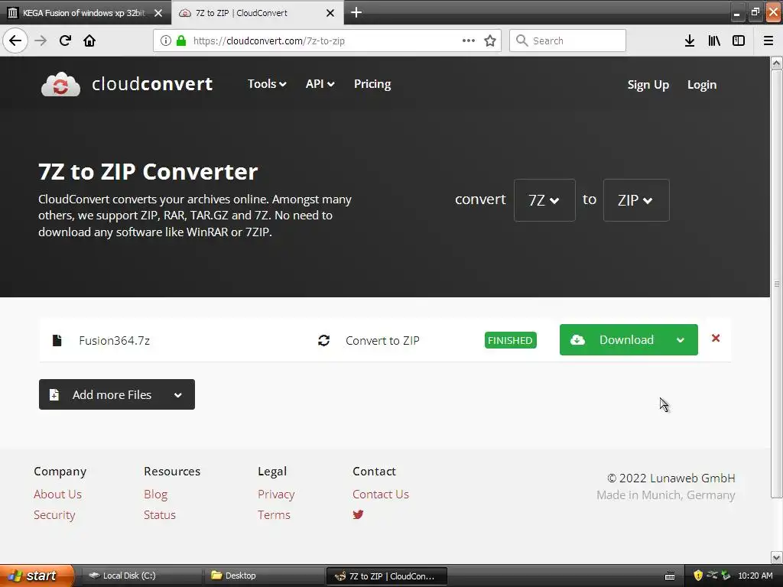783x587 pixels.
Task: Open the Twitter bird icon link
Action: (x=358, y=514)
